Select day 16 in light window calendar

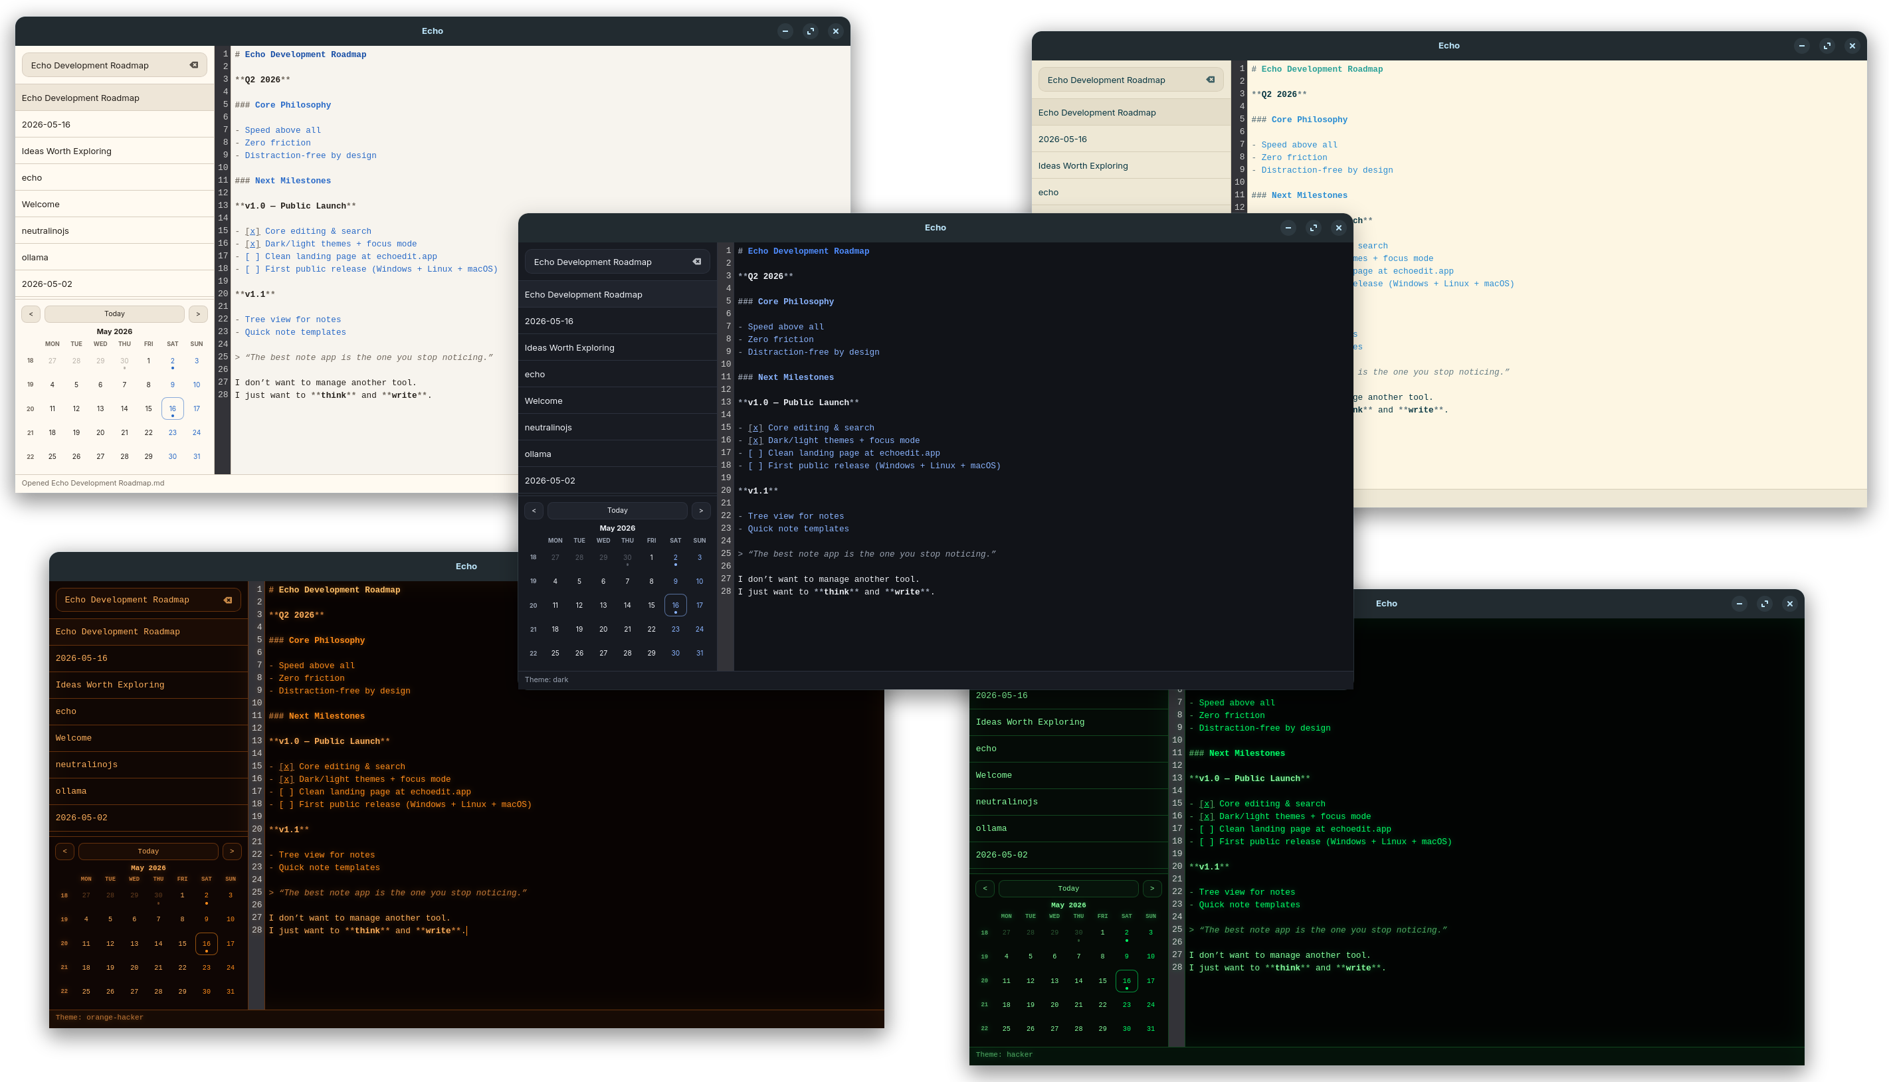point(173,408)
